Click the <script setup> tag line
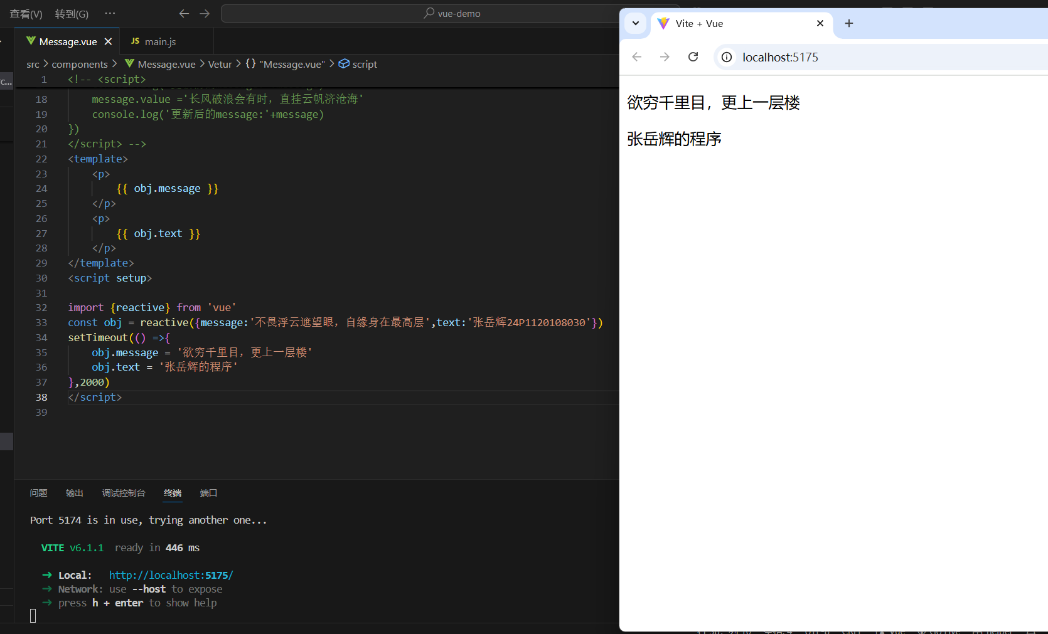The width and height of the screenshot is (1048, 634). 110,278
